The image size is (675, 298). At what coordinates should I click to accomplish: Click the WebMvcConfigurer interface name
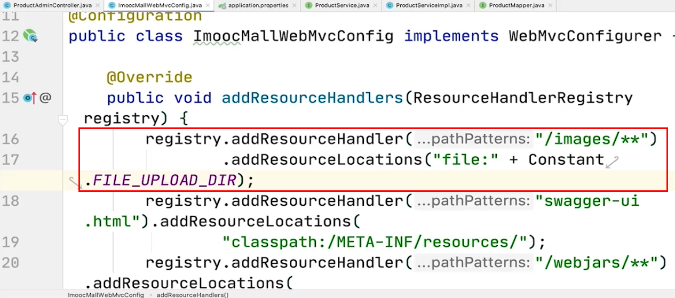click(585, 36)
